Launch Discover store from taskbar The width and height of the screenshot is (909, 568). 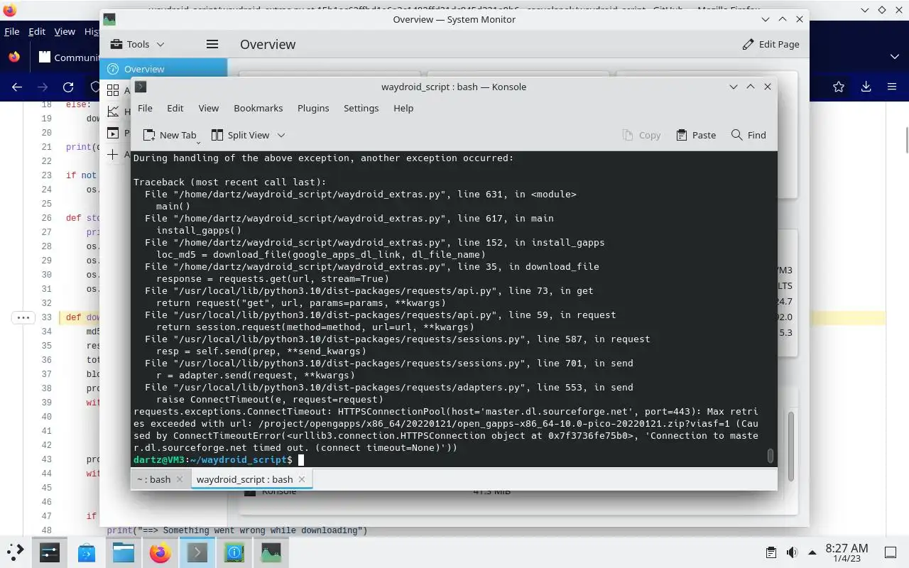coord(87,552)
